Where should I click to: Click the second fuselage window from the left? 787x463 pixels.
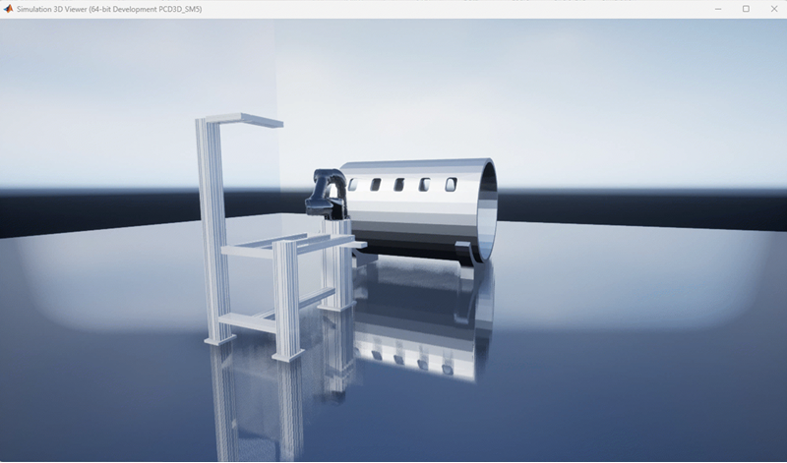(x=375, y=184)
